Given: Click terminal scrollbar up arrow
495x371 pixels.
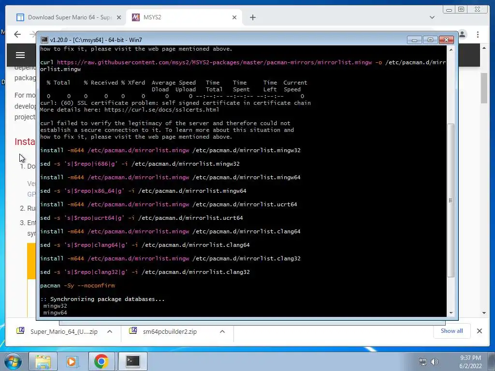Looking at the screenshot, I should pyautogui.click(x=451, y=50).
